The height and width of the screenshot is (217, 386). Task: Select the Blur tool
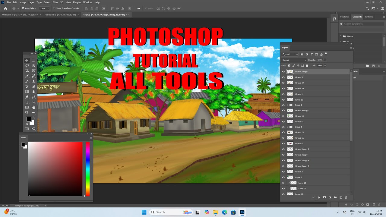34,92
